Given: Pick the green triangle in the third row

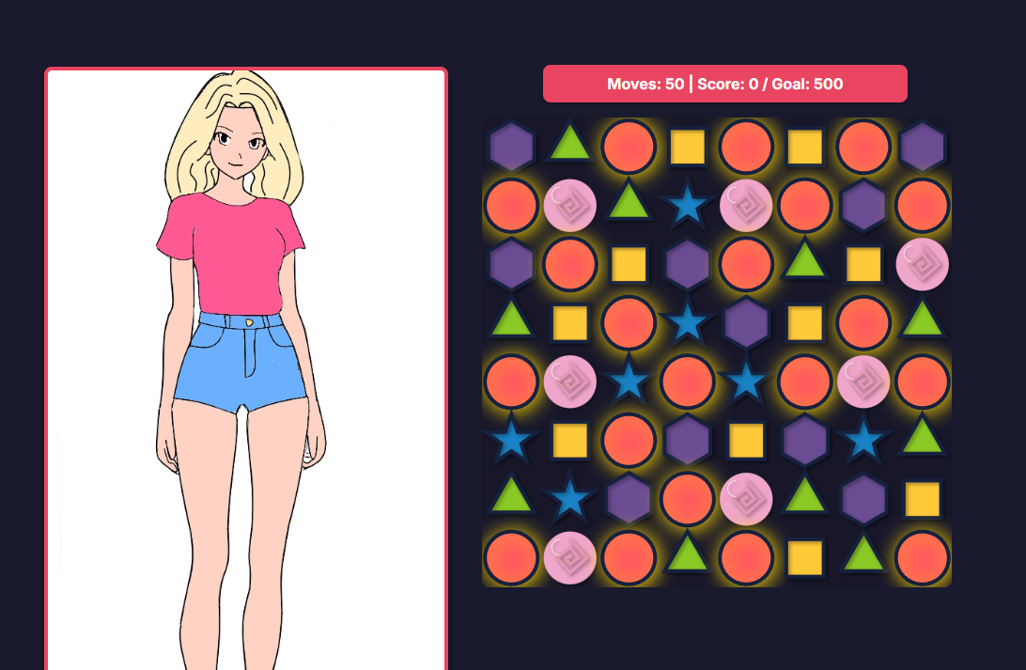Looking at the screenshot, I should coord(804,259).
